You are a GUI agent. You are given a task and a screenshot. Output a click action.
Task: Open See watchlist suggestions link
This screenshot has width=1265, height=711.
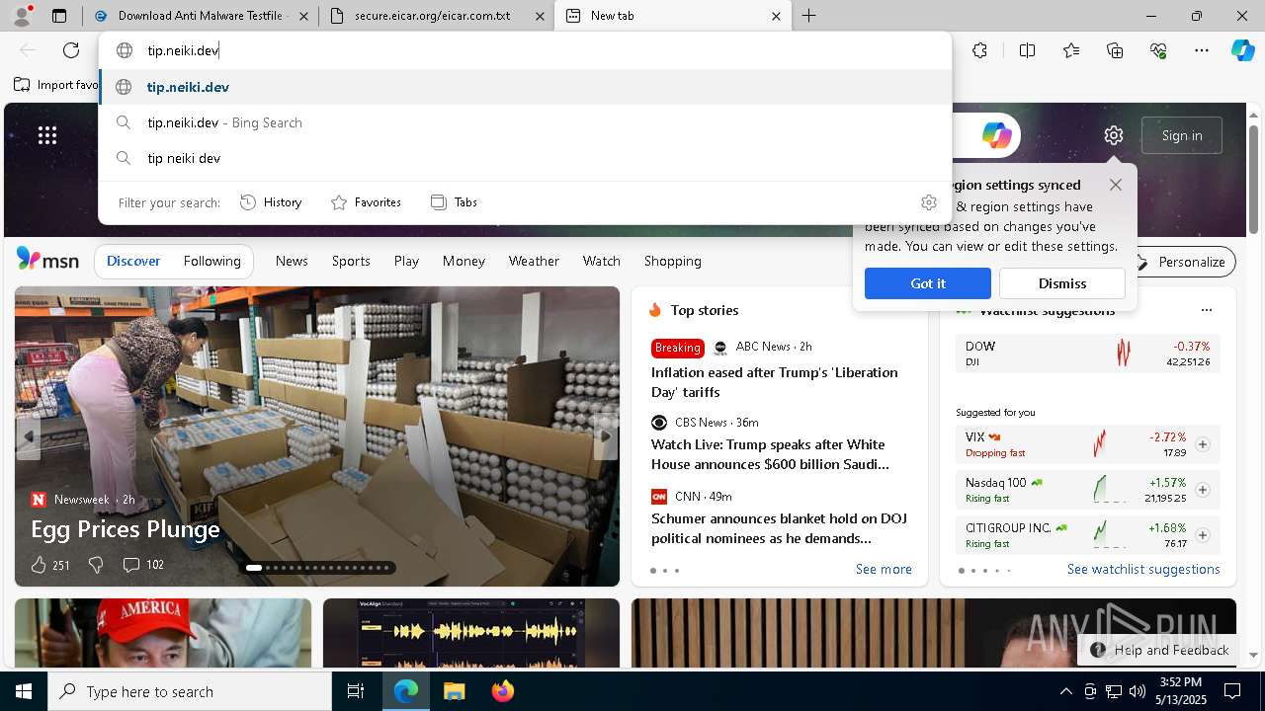1143,569
